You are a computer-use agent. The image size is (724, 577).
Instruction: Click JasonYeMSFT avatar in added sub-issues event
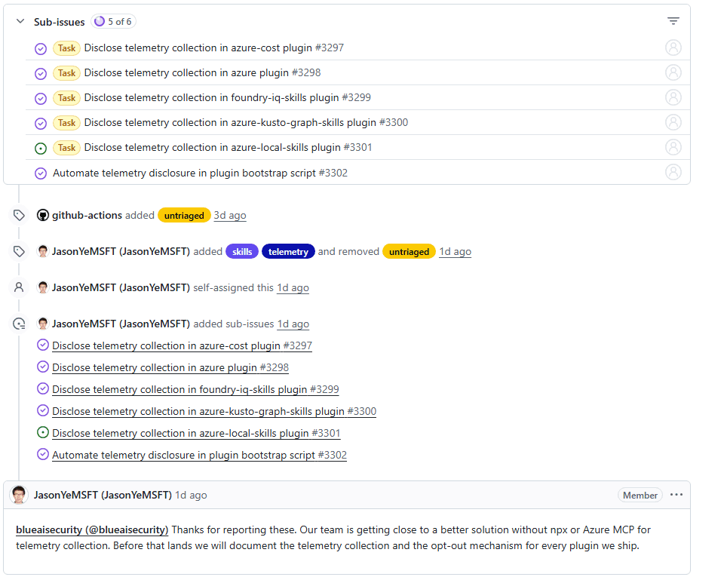point(43,324)
